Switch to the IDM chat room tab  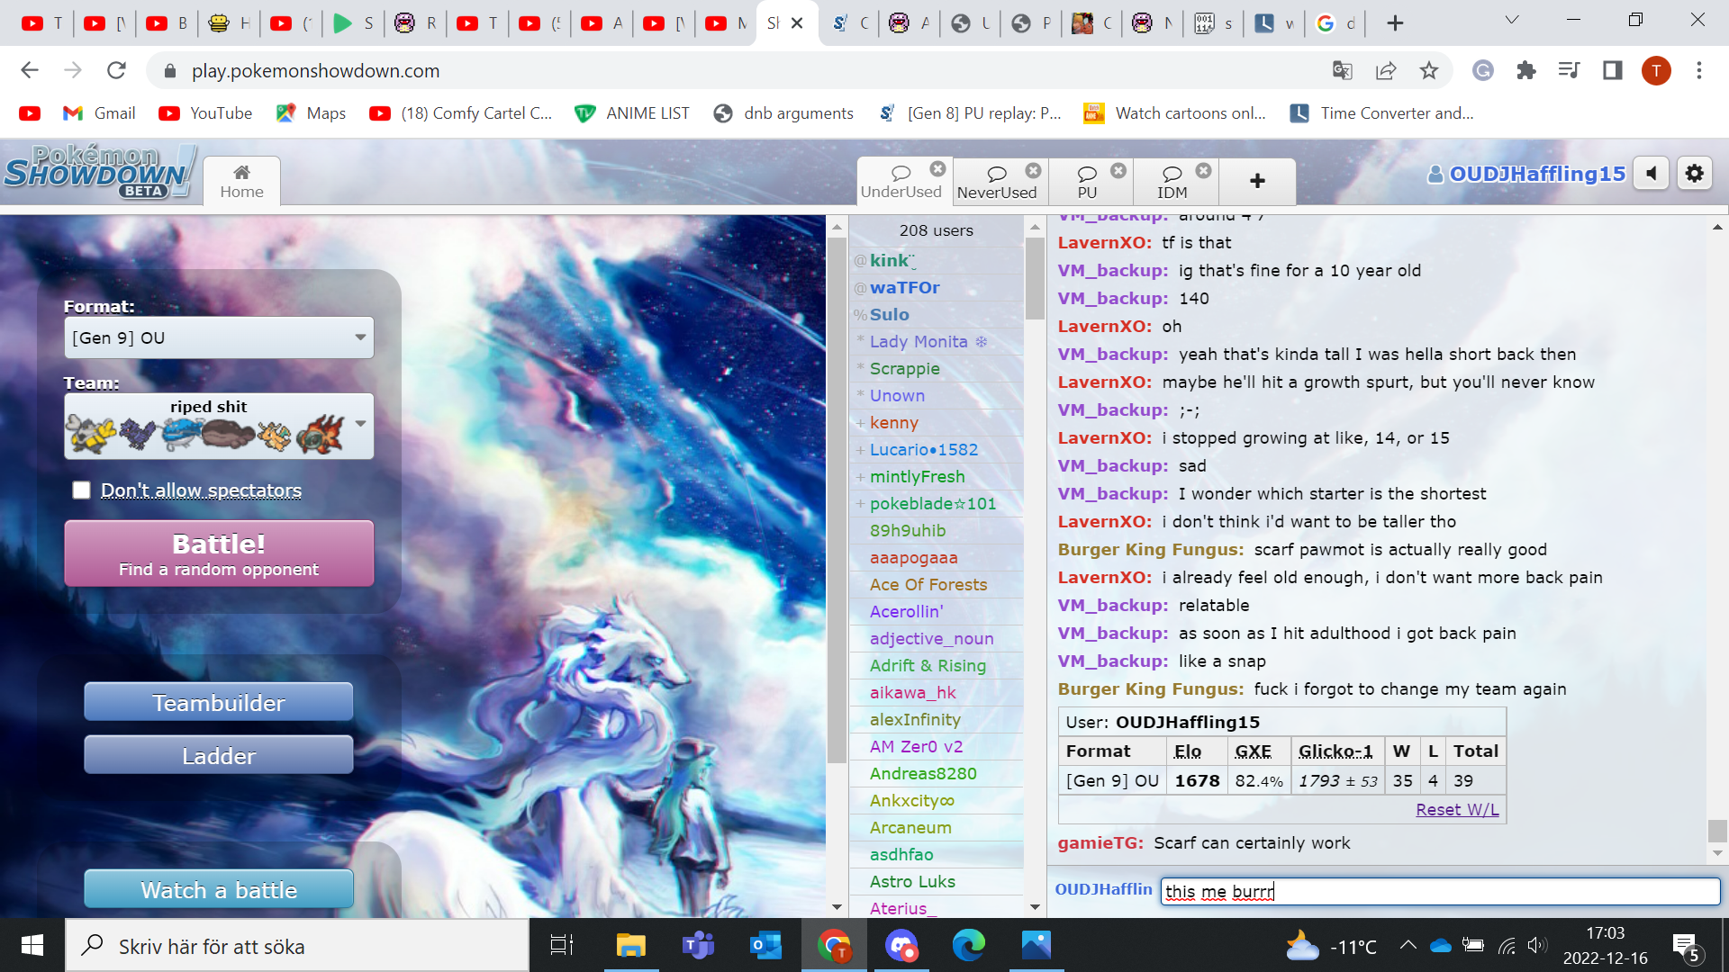[1172, 182]
